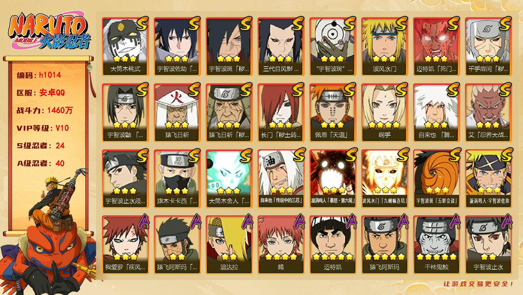Open the A-rank 迪达拉 card
This screenshot has width=523, height=295.
pos(229,245)
